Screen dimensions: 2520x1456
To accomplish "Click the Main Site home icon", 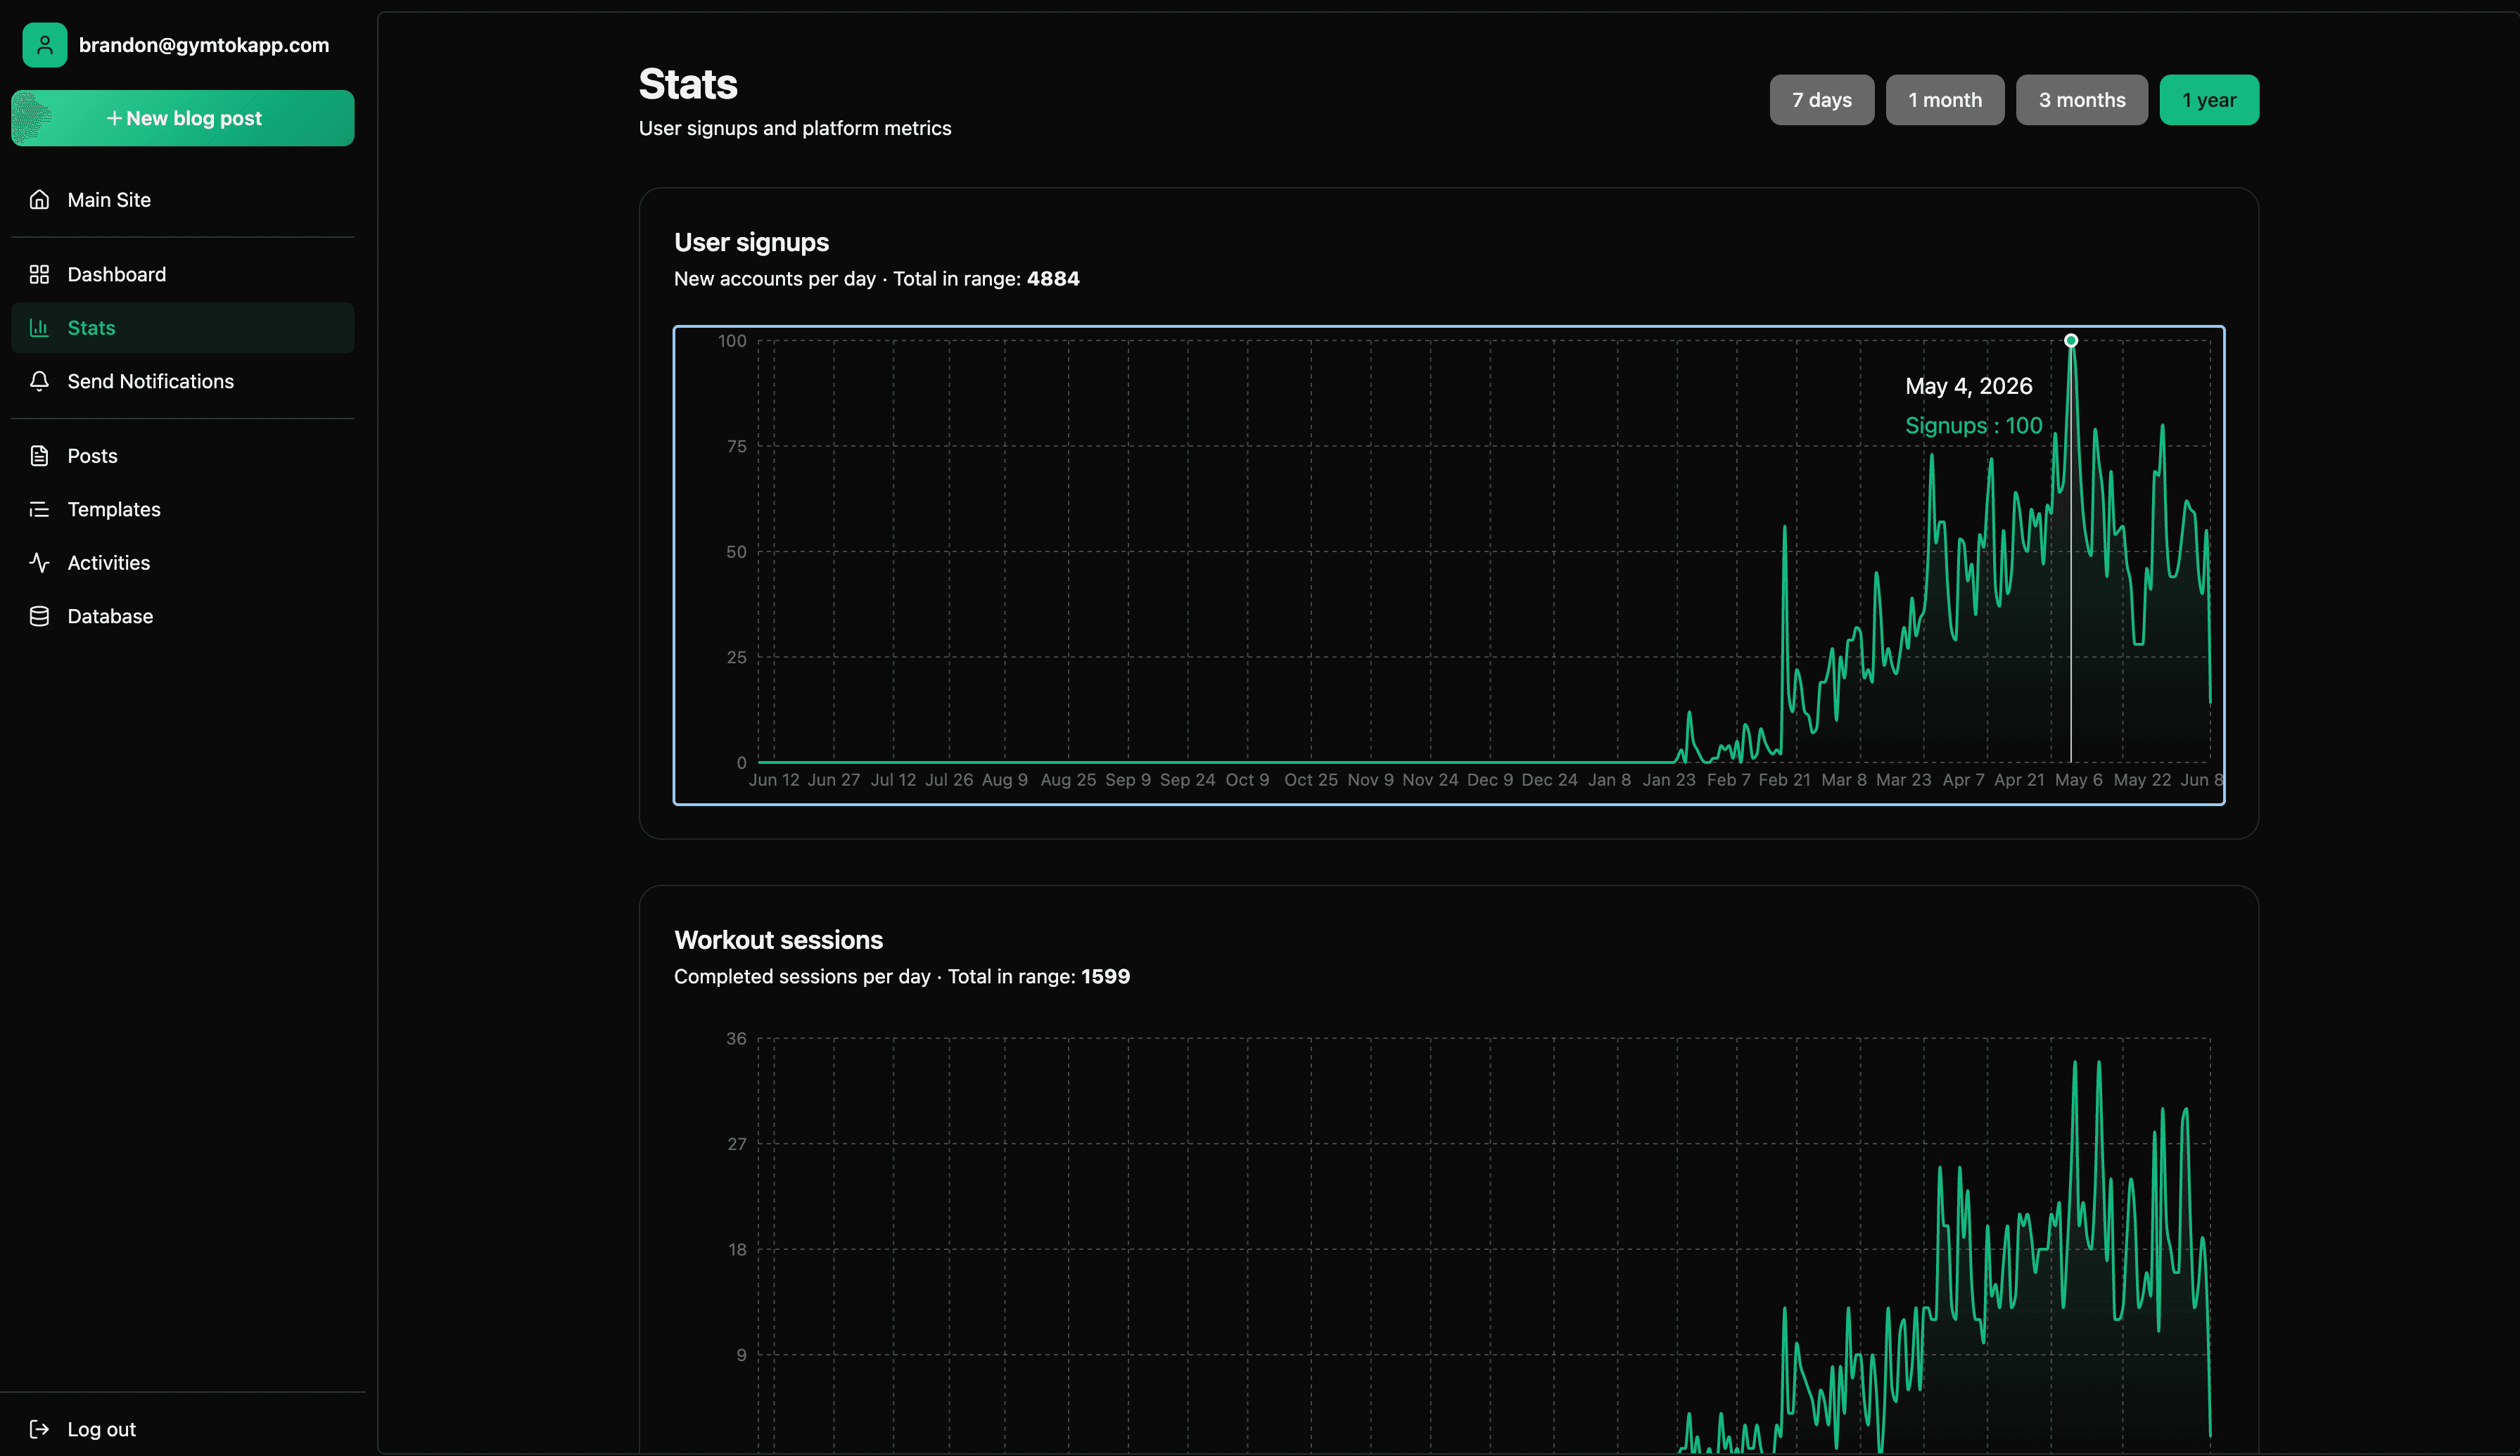I will tap(39, 200).
